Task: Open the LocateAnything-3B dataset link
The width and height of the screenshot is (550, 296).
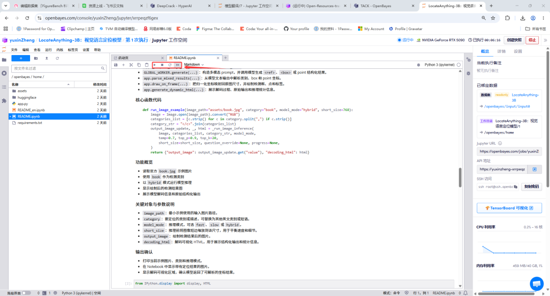Action: point(525,97)
